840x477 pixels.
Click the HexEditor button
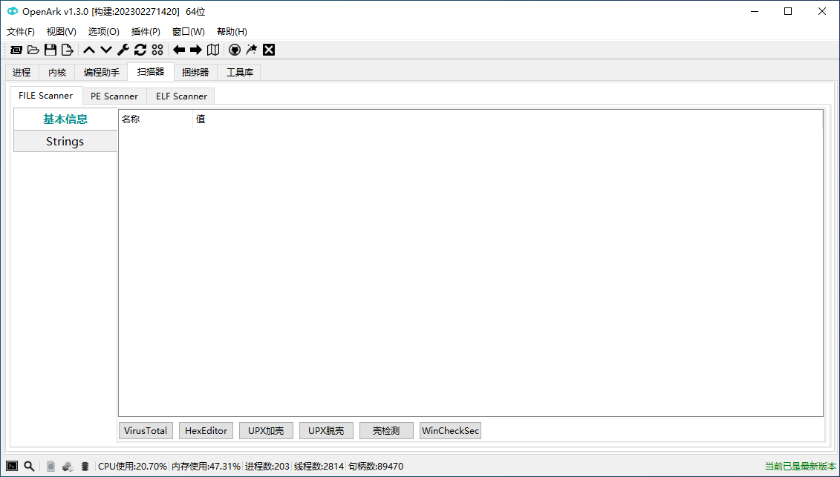(206, 430)
